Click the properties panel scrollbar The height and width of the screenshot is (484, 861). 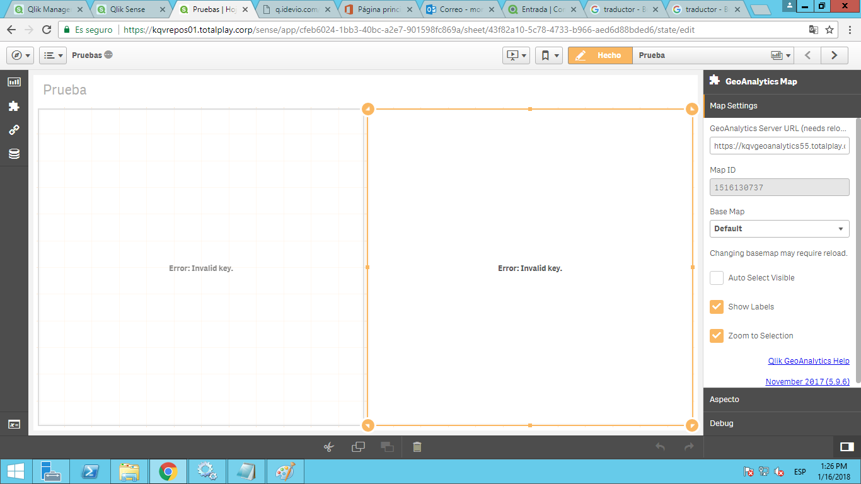point(858,251)
